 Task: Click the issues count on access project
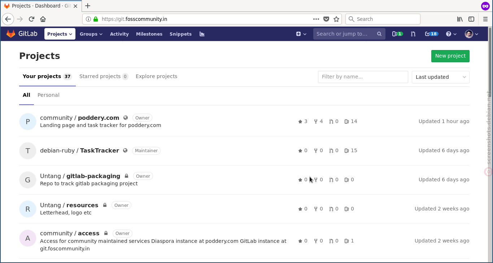click(x=349, y=241)
